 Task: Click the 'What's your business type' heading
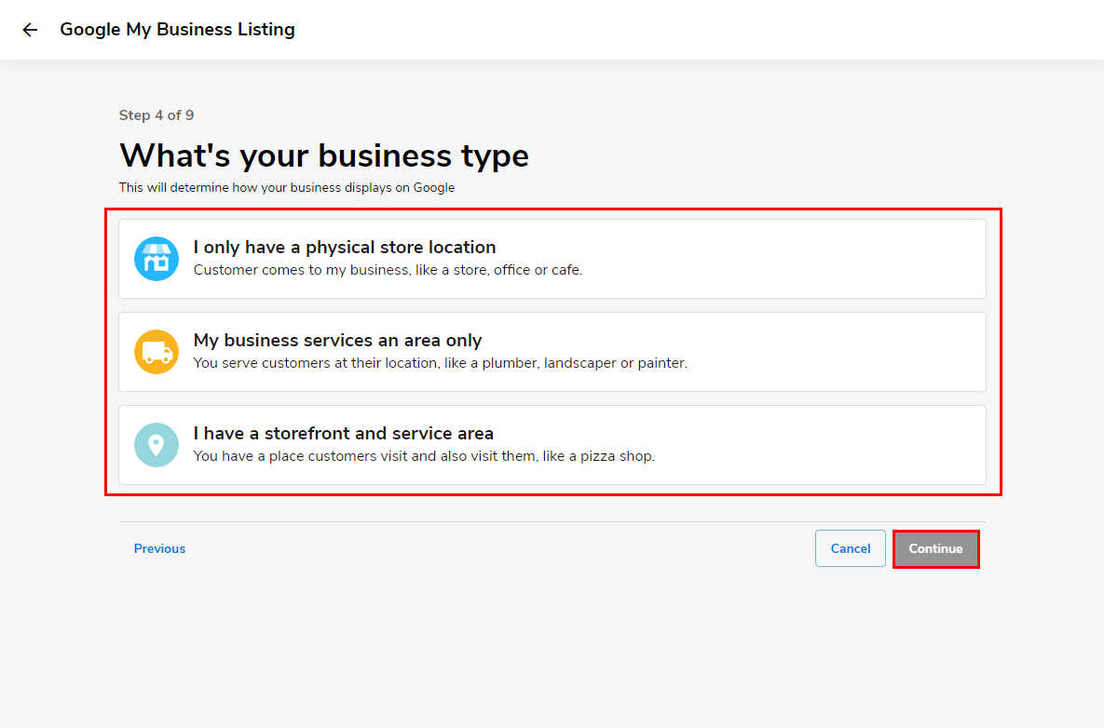click(x=324, y=155)
